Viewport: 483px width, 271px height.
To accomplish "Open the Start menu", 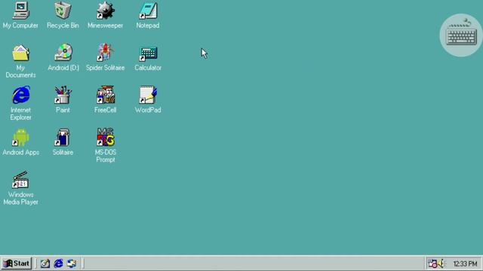I will pos(17,263).
